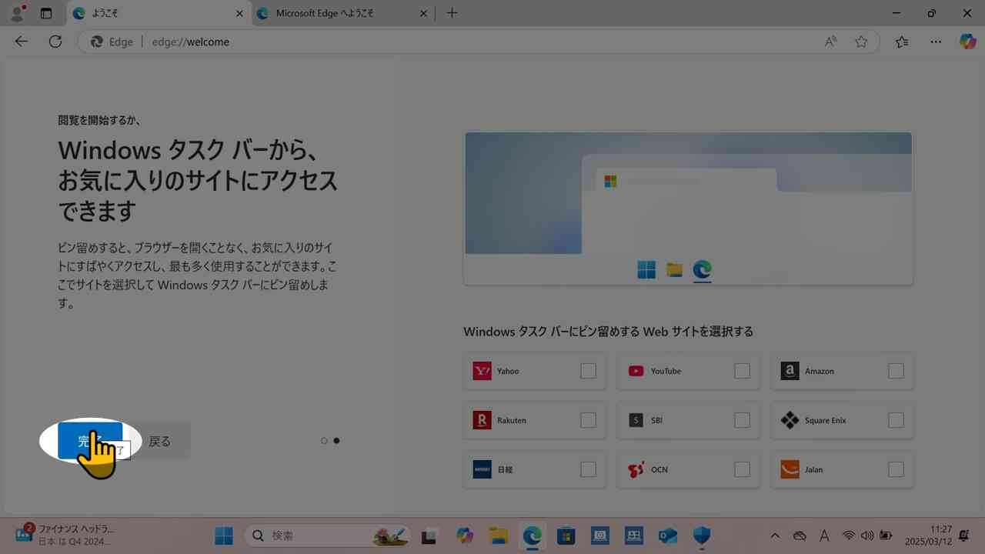This screenshot has height=554, width=985.
Task: Check the Square Enix checkbox
Action: (x=896, y=420)
